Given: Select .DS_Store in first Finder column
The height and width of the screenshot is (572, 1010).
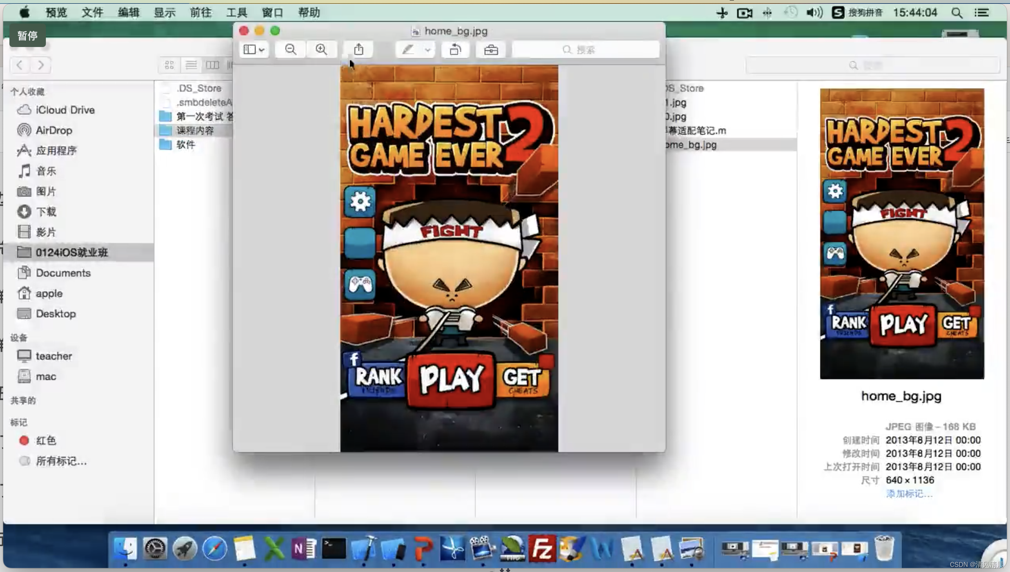Looking at the screenshot, I should (x=198, y=89).
